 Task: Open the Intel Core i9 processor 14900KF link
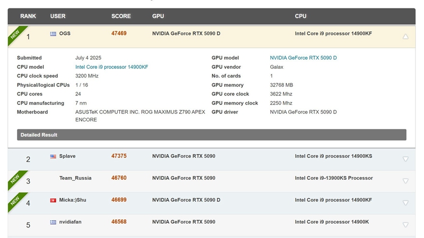coord(112,67)
